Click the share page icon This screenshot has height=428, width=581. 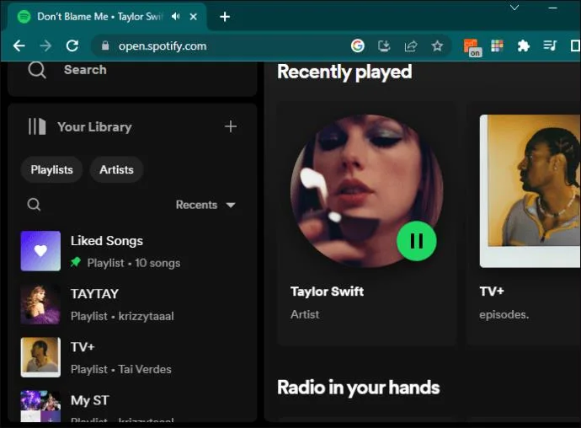point(411,46)
